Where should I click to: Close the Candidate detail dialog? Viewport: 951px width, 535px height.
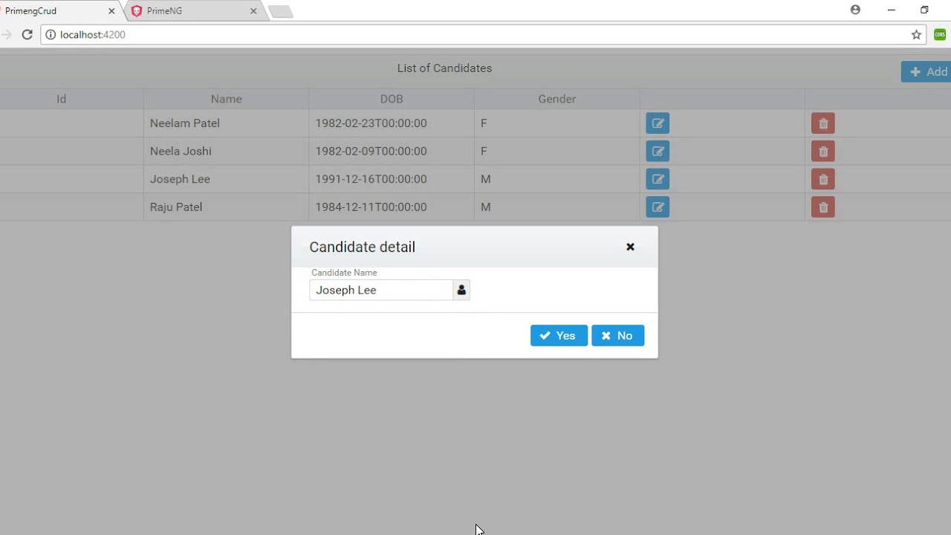630,247
